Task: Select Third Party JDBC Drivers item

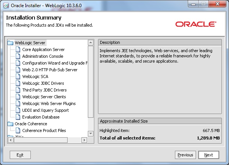Action: (x=44, y=90)
